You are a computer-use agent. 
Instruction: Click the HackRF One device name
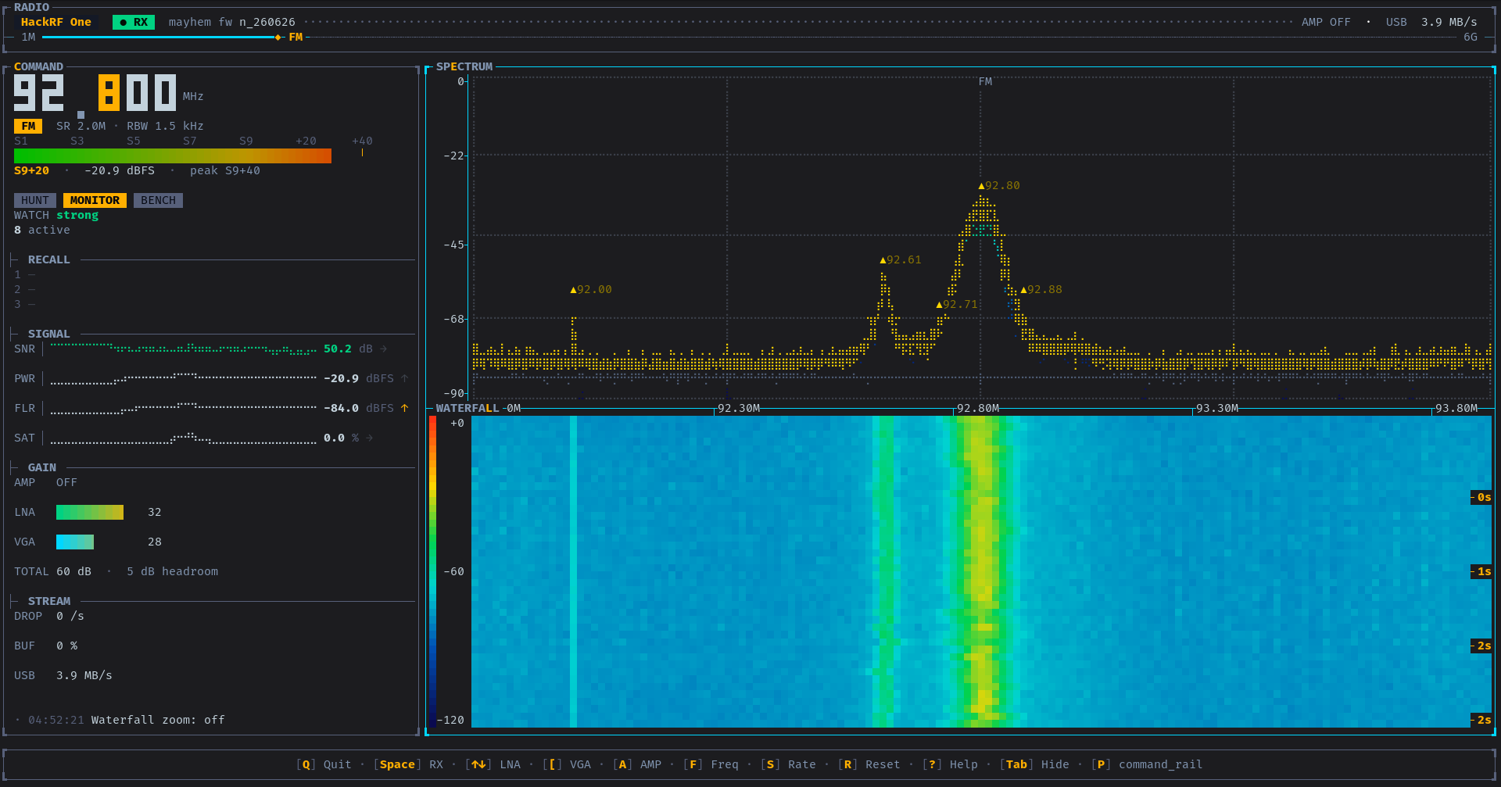[56, 22]
